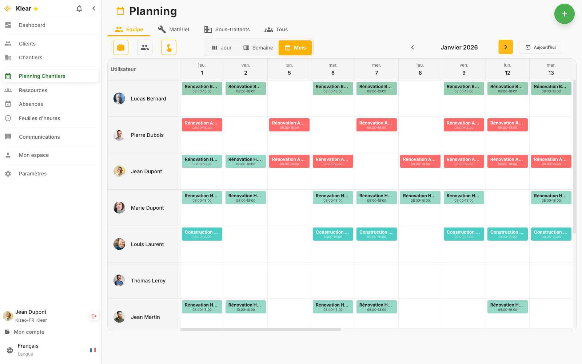Collapse the left sidebar with the chevron

[x=94, y=8]
